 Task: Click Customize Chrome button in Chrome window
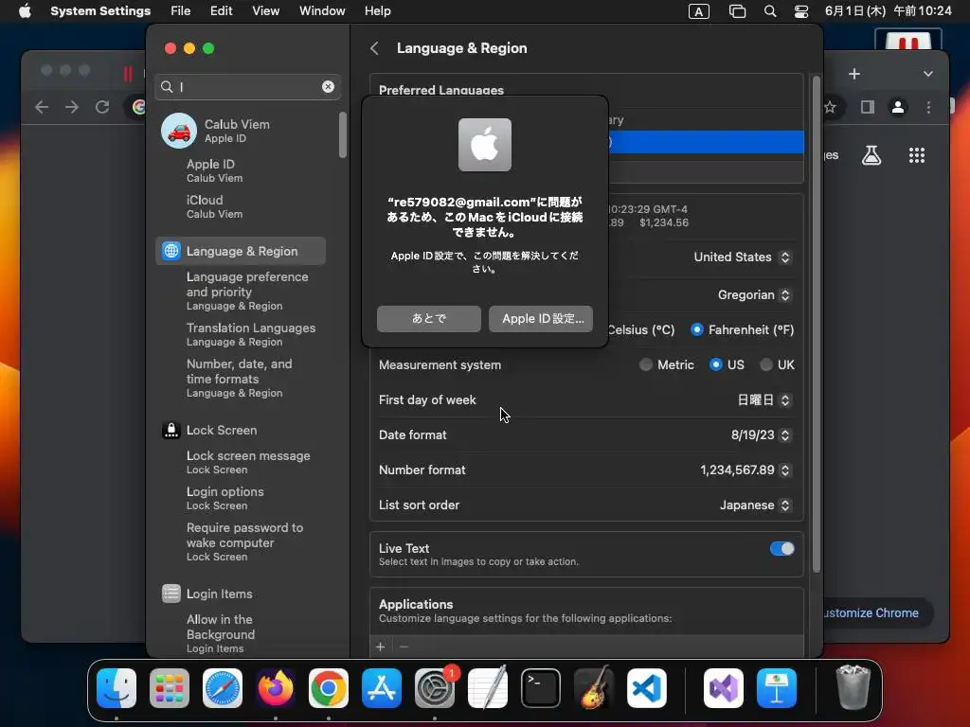click(x=876, y=613)
